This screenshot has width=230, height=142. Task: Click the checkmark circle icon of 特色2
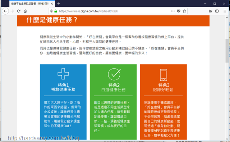(114, 74)
